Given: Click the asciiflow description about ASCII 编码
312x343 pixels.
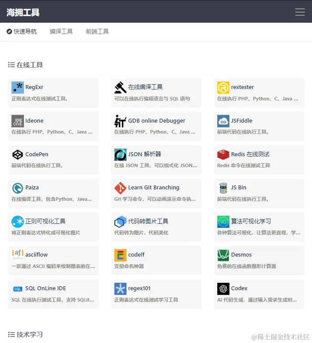Looking at the screenshot, I should pyautogui.click(x=53, y=266).
